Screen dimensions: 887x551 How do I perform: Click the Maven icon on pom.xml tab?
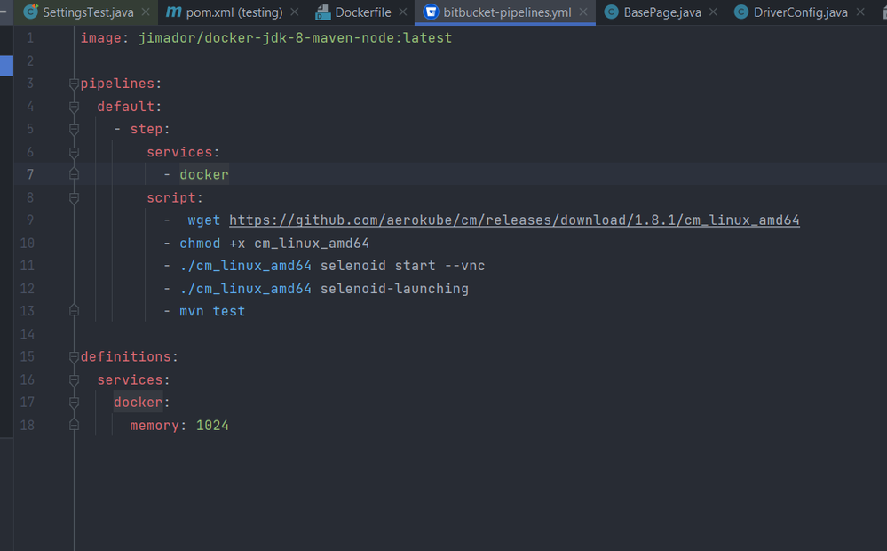174,12
